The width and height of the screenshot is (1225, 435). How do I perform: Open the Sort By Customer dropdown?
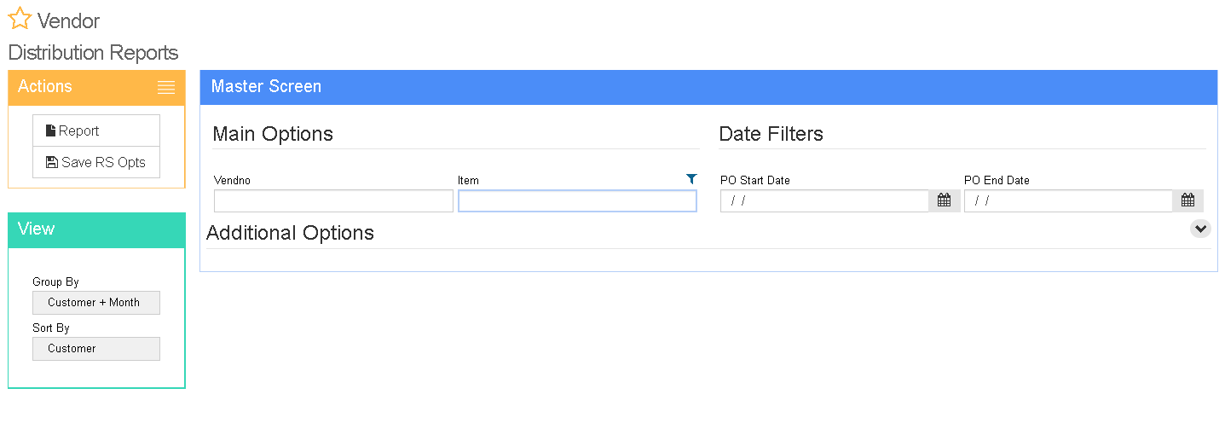96,349
